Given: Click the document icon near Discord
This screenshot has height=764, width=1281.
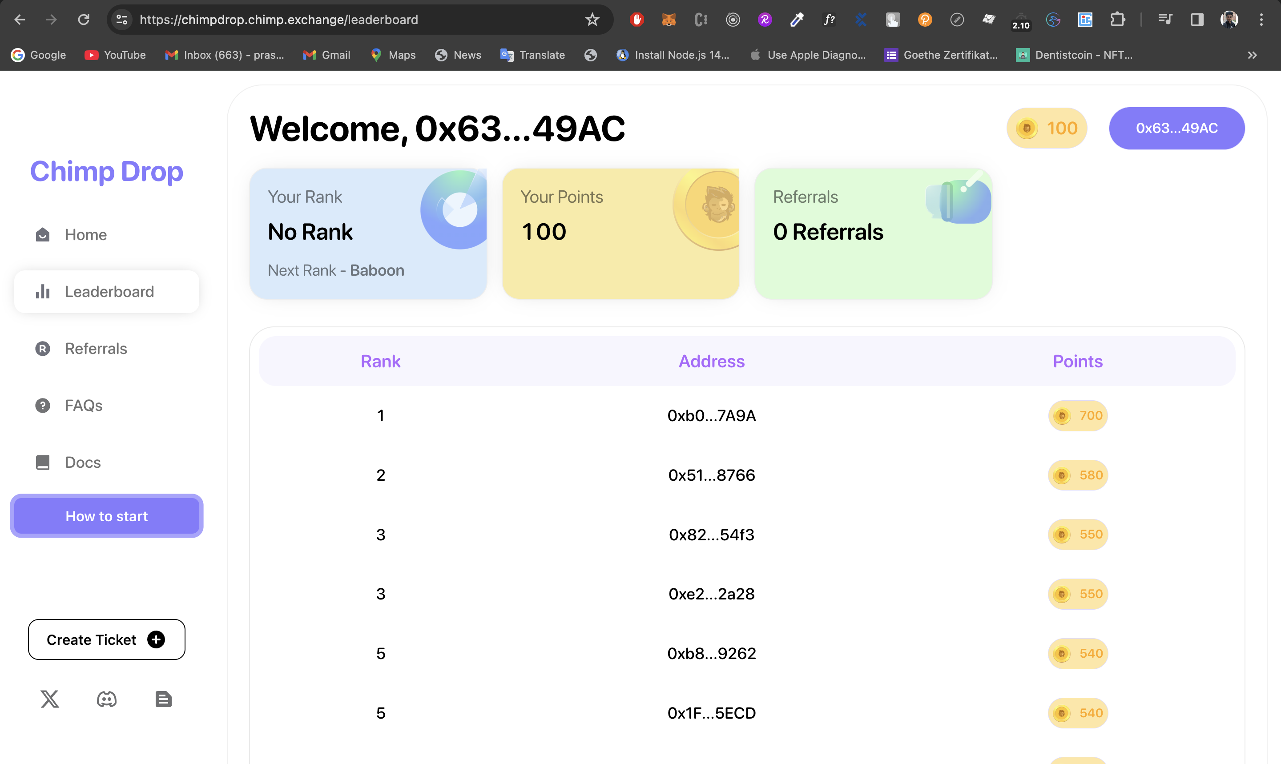Looking at the screenshot, I should click(163, 699).
